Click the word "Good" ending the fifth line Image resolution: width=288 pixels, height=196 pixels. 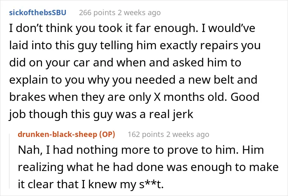245,97
